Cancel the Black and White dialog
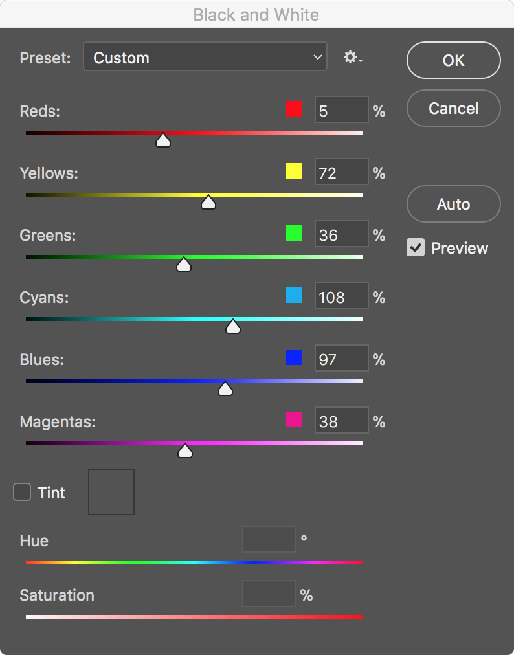The width and height of the screenshot is (514, 655). pyautogui.click(x=453, y=108)
